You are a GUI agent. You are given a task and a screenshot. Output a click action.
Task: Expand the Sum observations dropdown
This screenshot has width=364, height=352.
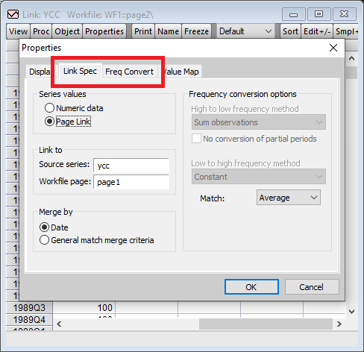pos(259,122)
